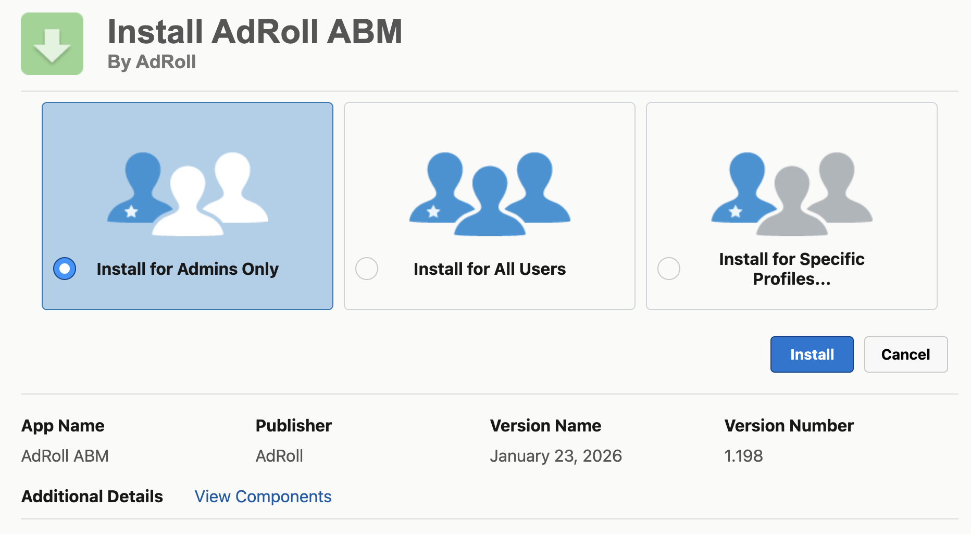Pick the Install for Specific Profiles radio button
The height and width of the screenshot is (534, 971).
pyautogui.click(x=669, y=269)
